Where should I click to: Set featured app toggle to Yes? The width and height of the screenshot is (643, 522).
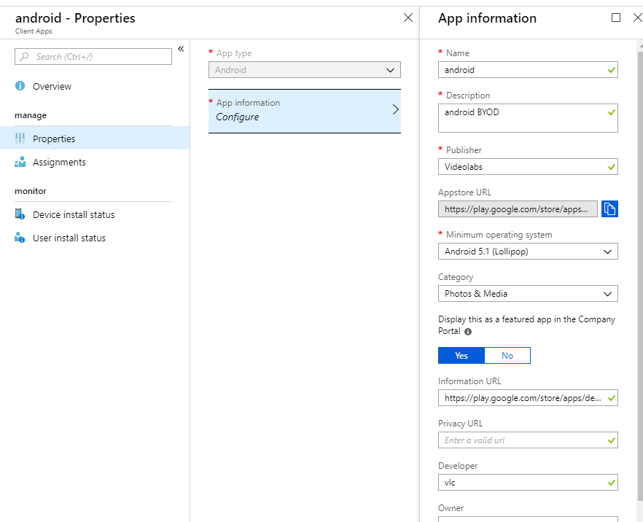point(461,355)
